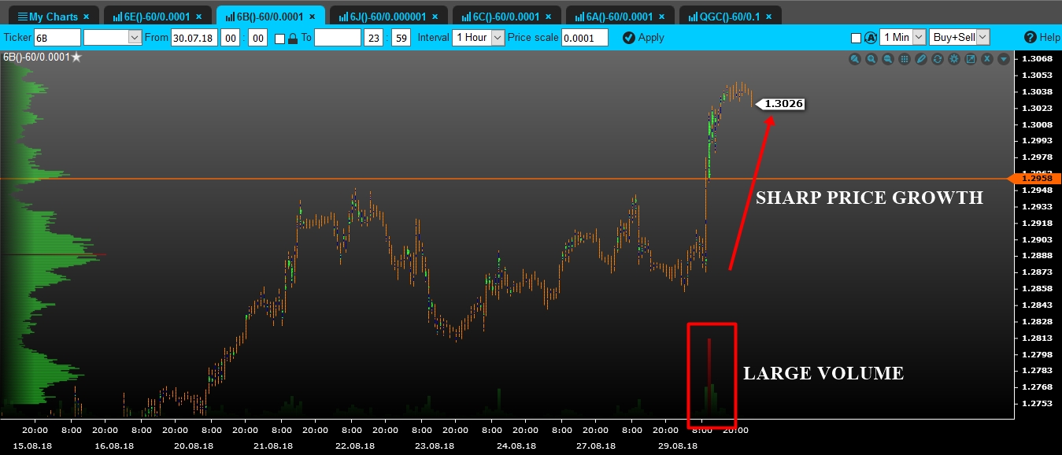
Task: Expand the chart toolbar arrow menu
Action: pos(1004,59)
